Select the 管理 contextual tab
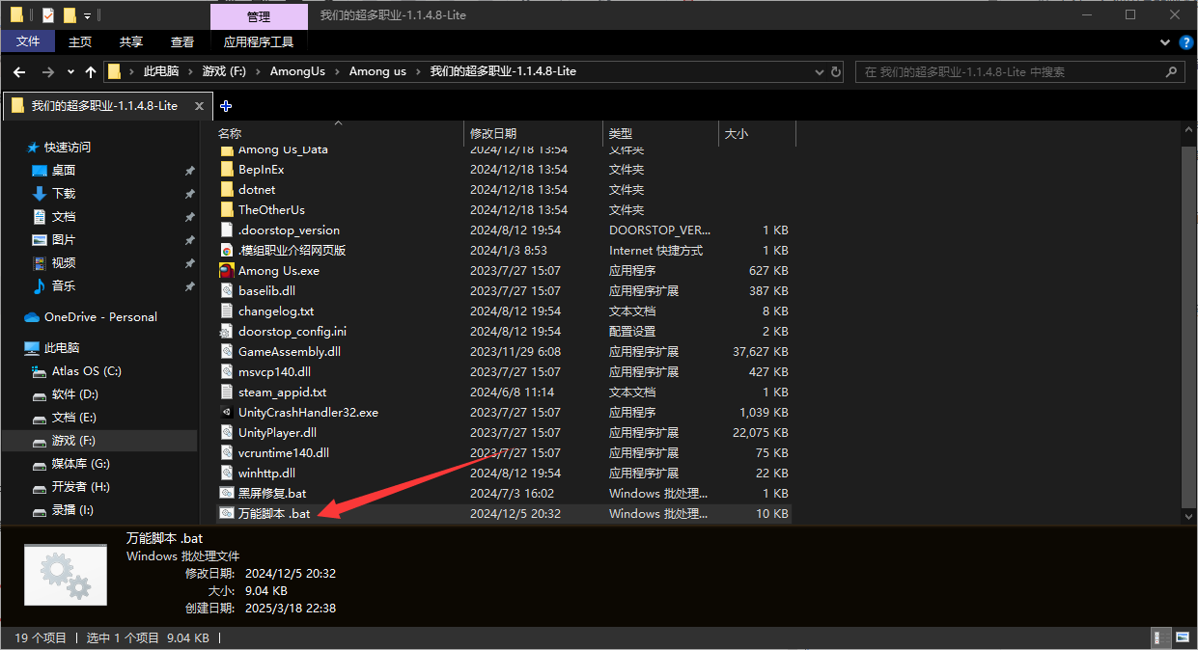 [x=259, y=16]
